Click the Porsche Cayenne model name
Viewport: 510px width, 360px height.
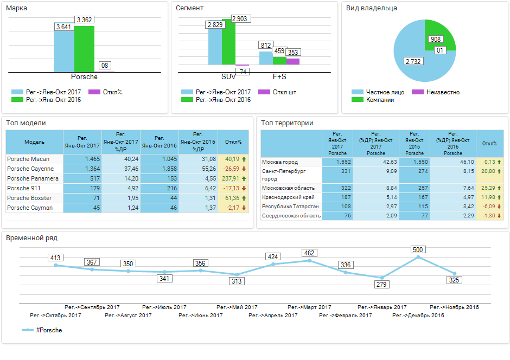tap(30, 169)
